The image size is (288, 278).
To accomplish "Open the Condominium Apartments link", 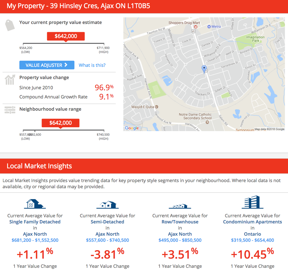I will (252, 222).
